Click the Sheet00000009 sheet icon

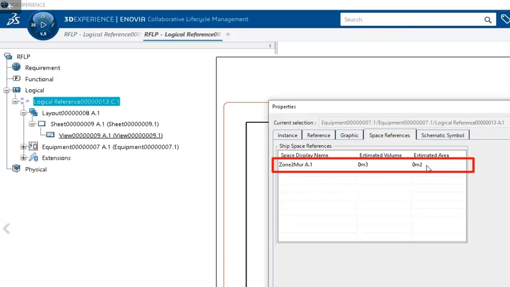tap(41, 124)
